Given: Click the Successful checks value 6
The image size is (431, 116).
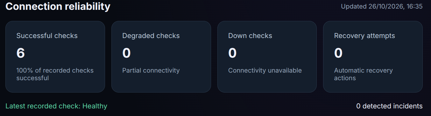Looking at the screenshot, I should coord(20,53).
